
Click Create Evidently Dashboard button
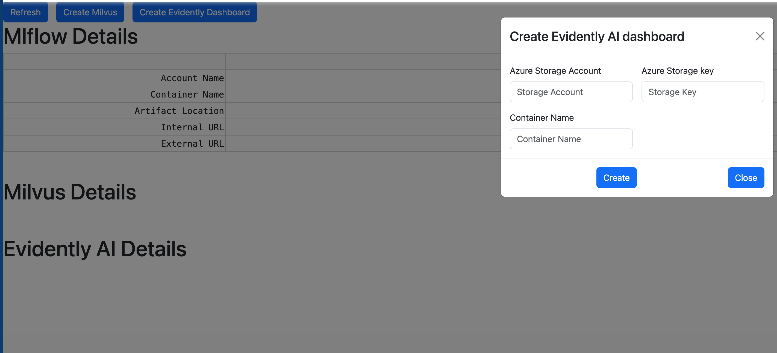195,12
